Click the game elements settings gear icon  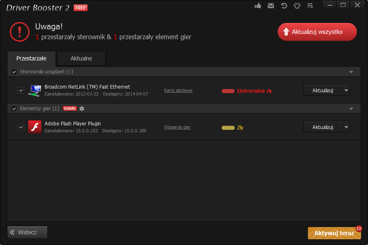point(82,109)
